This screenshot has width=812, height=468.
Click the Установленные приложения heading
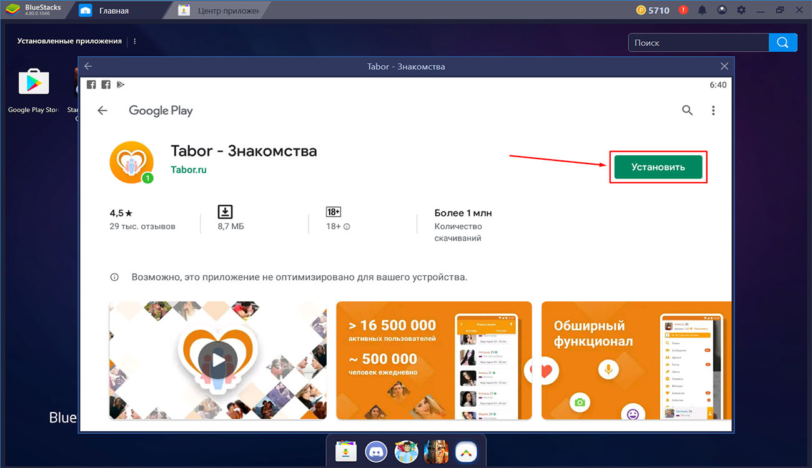tap(69, 41)
